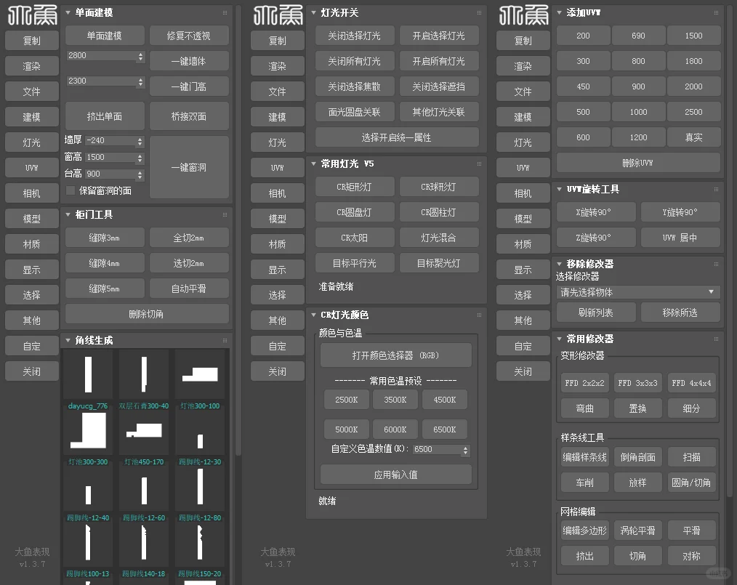Screen dimensions: 737x585
Task: Choose the 踢脚线-12-30 skirting profile
Action: pyautogui.click(x=200, y=430)
